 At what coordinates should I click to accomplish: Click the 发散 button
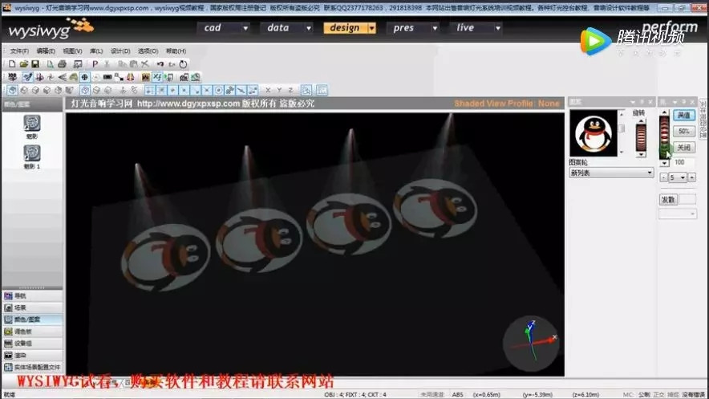[668, 199]
